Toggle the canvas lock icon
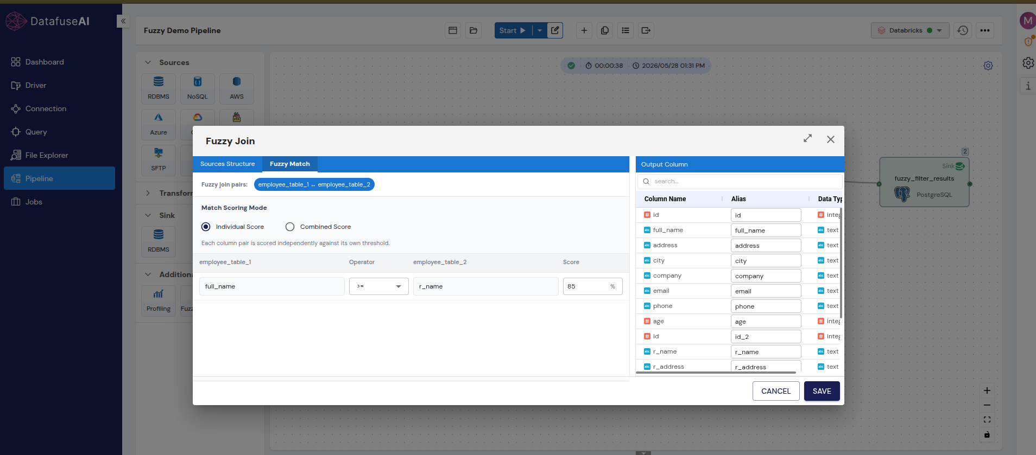1036x455 pixels. pos(987,434)
